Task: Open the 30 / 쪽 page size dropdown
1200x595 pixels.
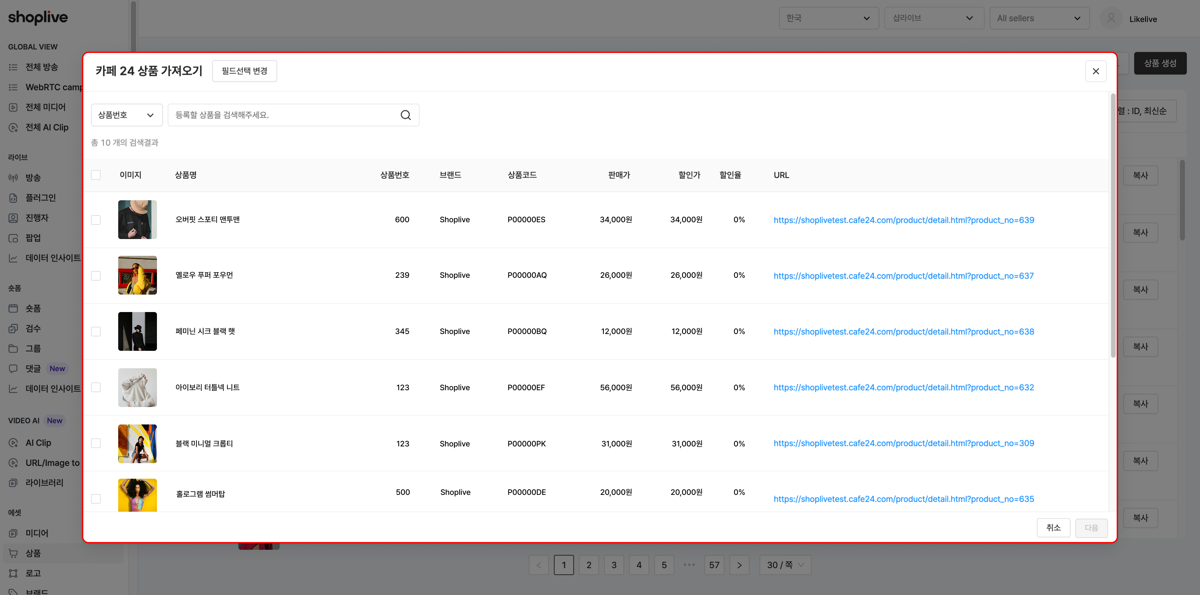Action: click(785, 565)
